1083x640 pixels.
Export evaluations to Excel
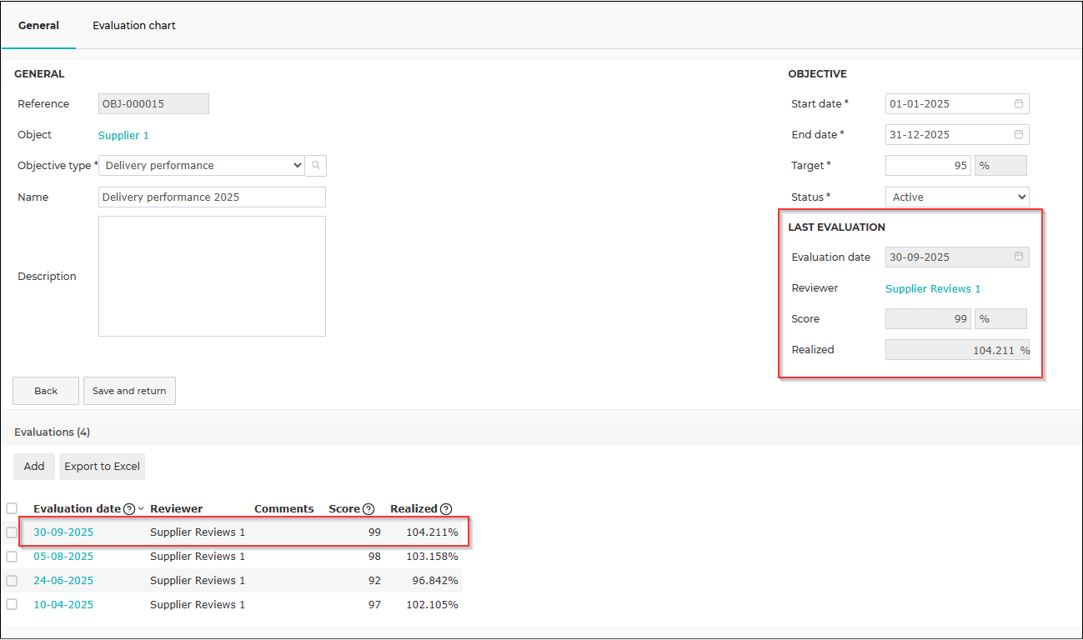(x=103, y=467)
